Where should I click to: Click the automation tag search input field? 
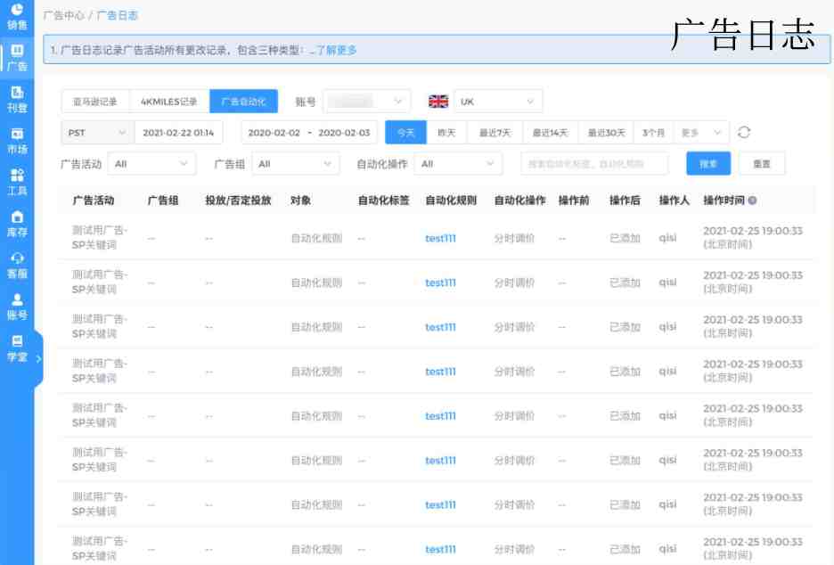click(x=594, y=164)
